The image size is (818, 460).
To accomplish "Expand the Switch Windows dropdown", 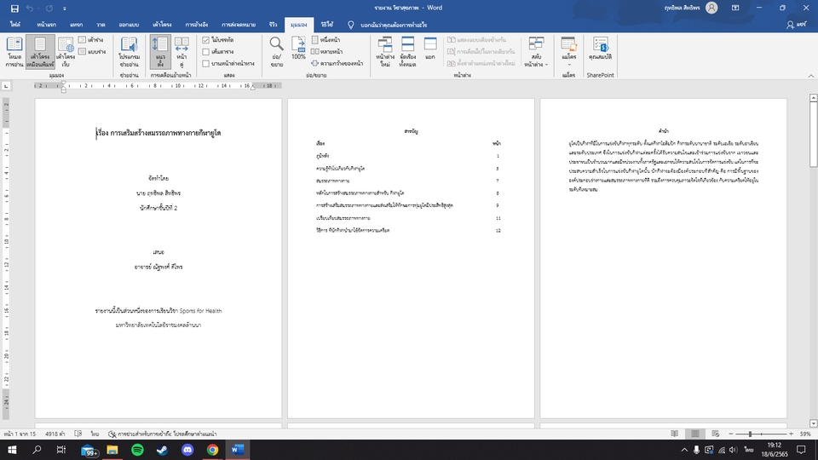I will coord(536,52).
